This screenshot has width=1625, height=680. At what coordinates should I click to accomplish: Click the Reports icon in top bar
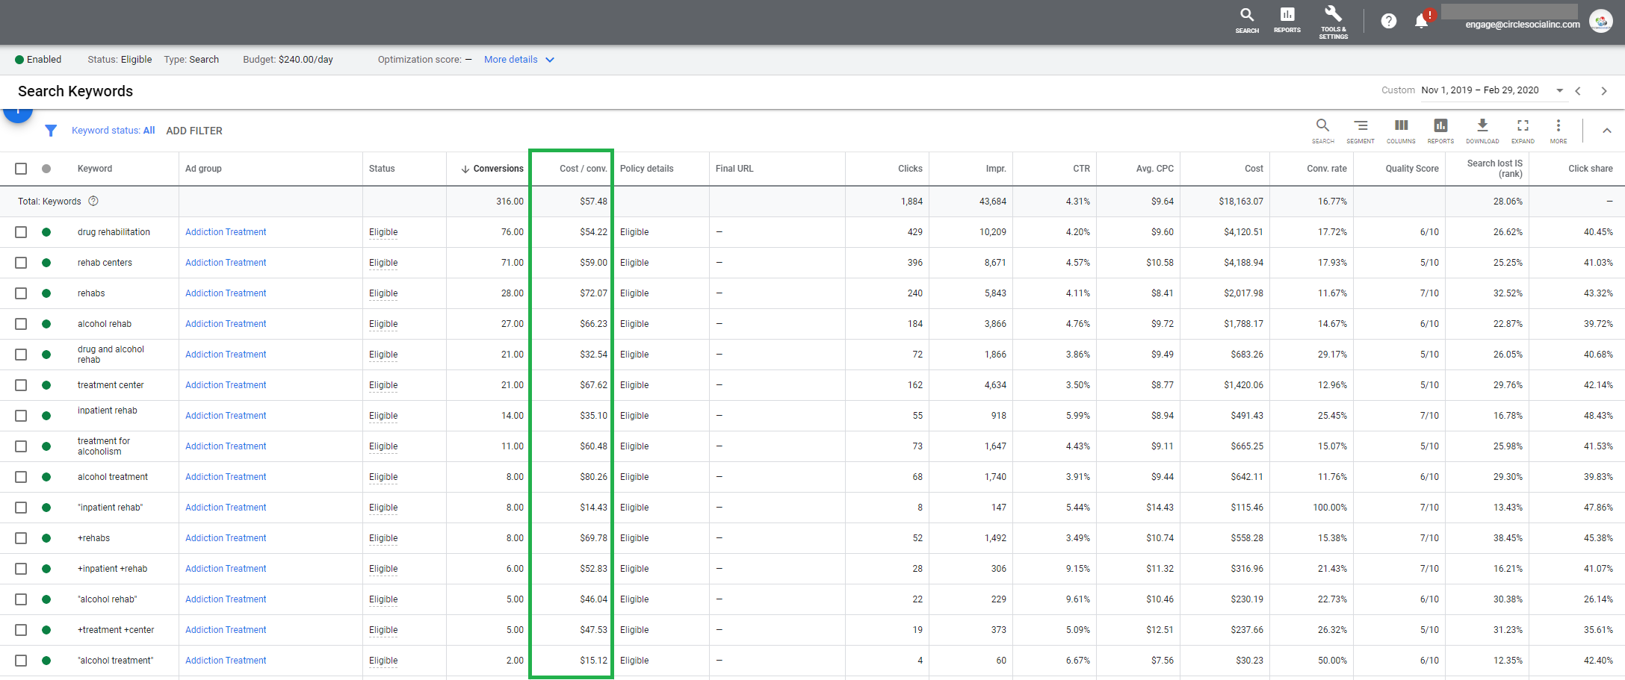tap(1287, 20)
